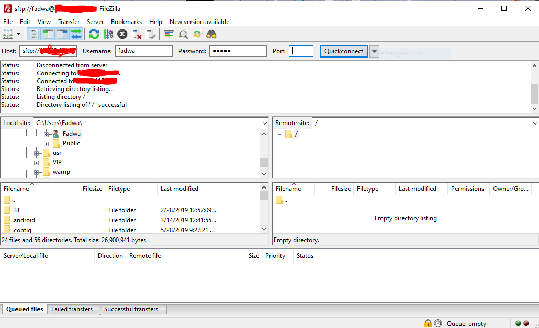
Task: Select the Public folder in local tree
Action: tap(71, 143)
